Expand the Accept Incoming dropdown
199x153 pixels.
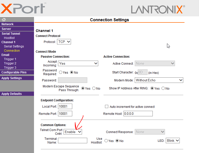78,63
